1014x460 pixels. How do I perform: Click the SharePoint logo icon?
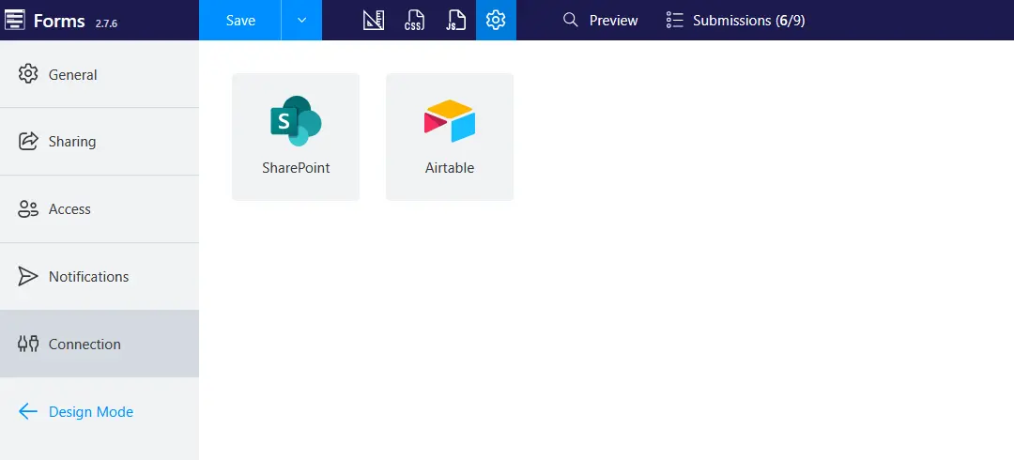click(296, 121)
